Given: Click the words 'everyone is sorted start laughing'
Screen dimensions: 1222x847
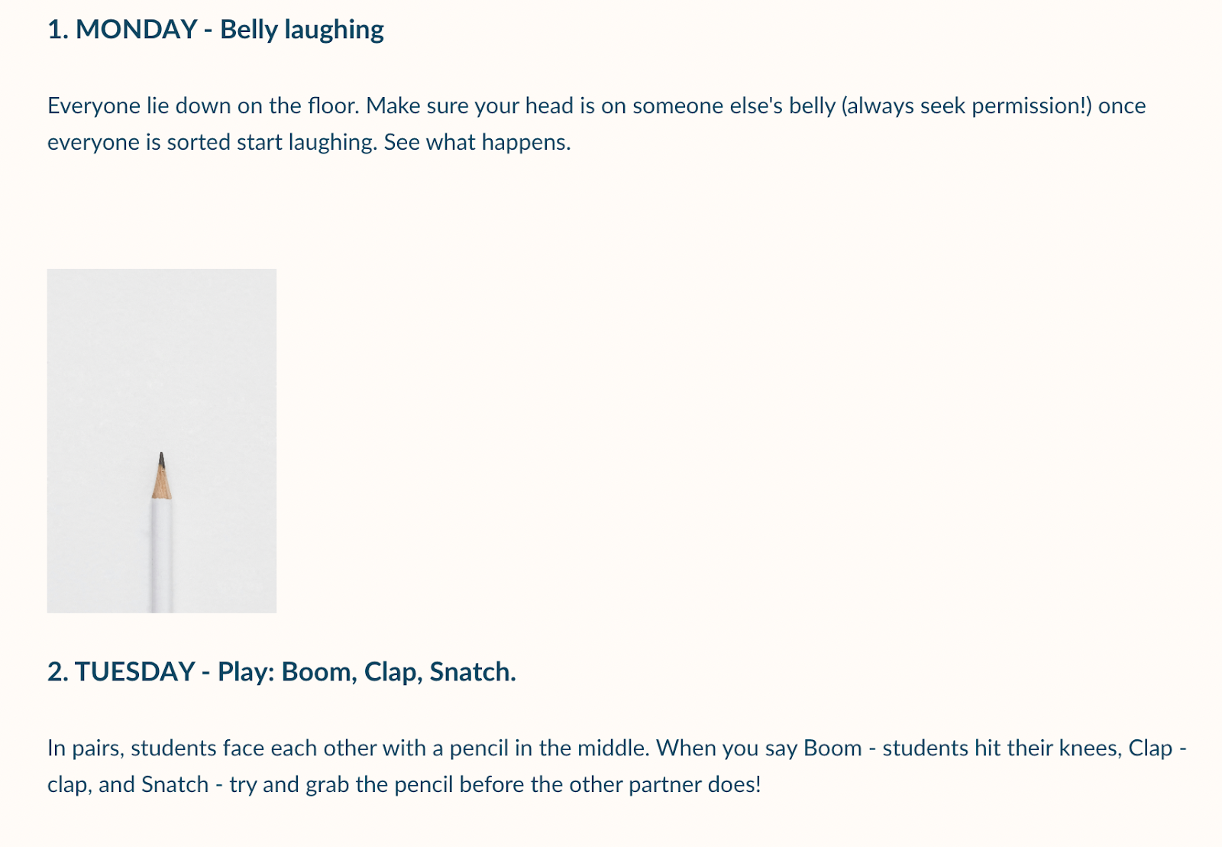Looking at the screenshot, I should coord(210,142).
